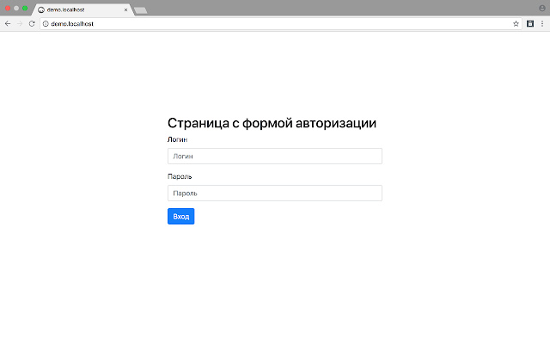
Task: Click the browser forward arrow
Action: (20, 23)
